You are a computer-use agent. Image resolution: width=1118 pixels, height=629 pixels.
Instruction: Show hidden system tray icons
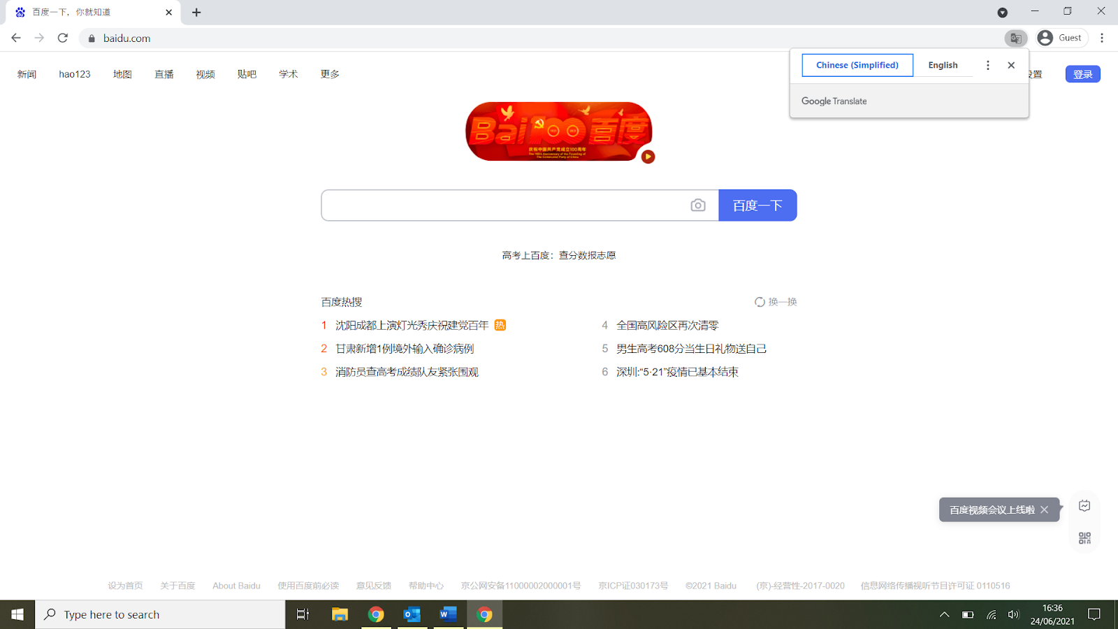tap(944, 614)
